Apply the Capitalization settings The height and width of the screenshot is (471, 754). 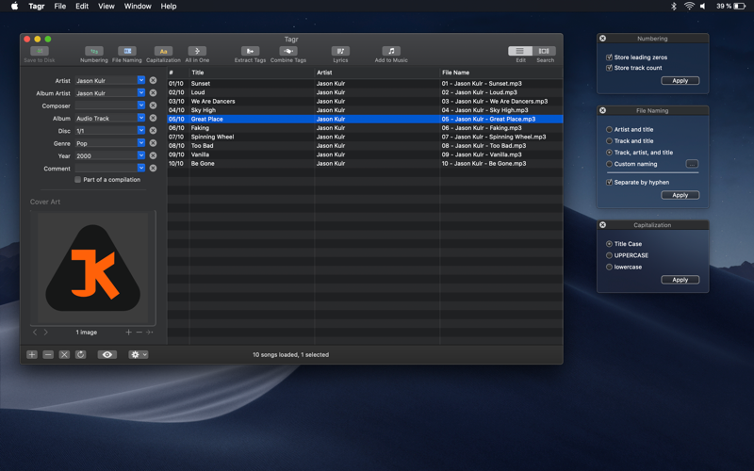tap(680, 280)
